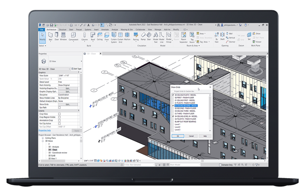
Task: Check BUMP OUT ROOF BEARING checkbox
Action: pos(173,122)
